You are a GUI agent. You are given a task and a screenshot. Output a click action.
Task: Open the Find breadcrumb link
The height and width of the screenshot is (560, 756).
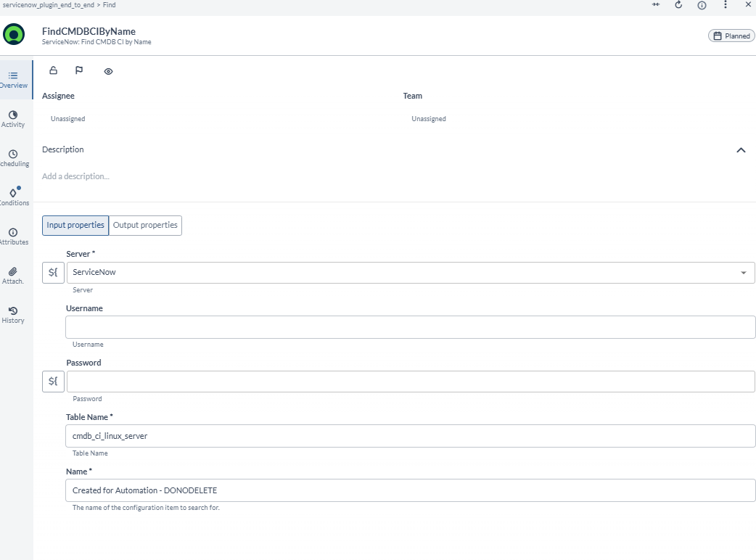coord(109,5)
